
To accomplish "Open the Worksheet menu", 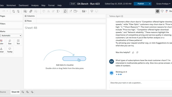I will tap(11, 5).
